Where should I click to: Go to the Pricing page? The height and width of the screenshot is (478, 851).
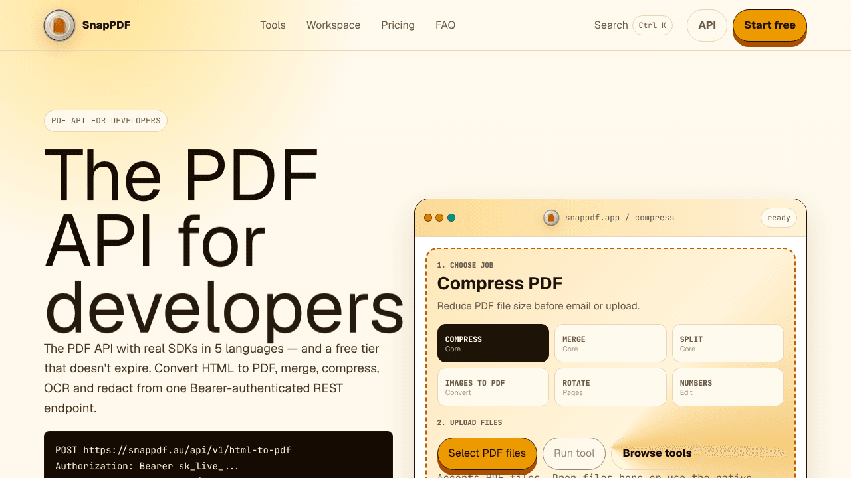point(398,25)
